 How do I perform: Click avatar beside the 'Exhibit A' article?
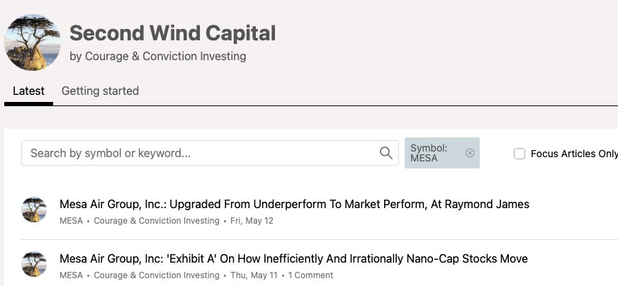(34, 264)
